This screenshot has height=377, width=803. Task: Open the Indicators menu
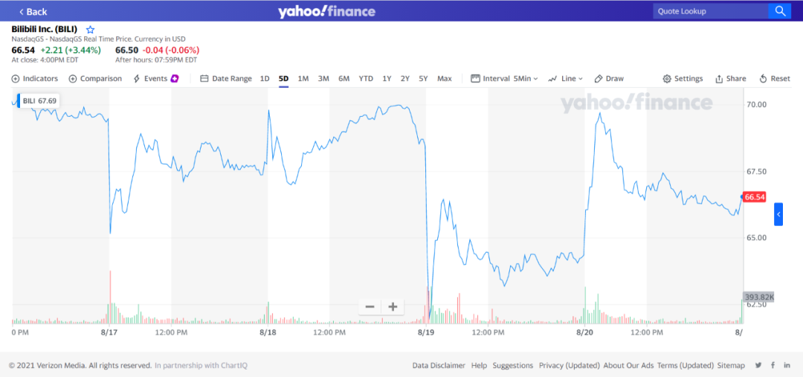[x=35, y=79]
